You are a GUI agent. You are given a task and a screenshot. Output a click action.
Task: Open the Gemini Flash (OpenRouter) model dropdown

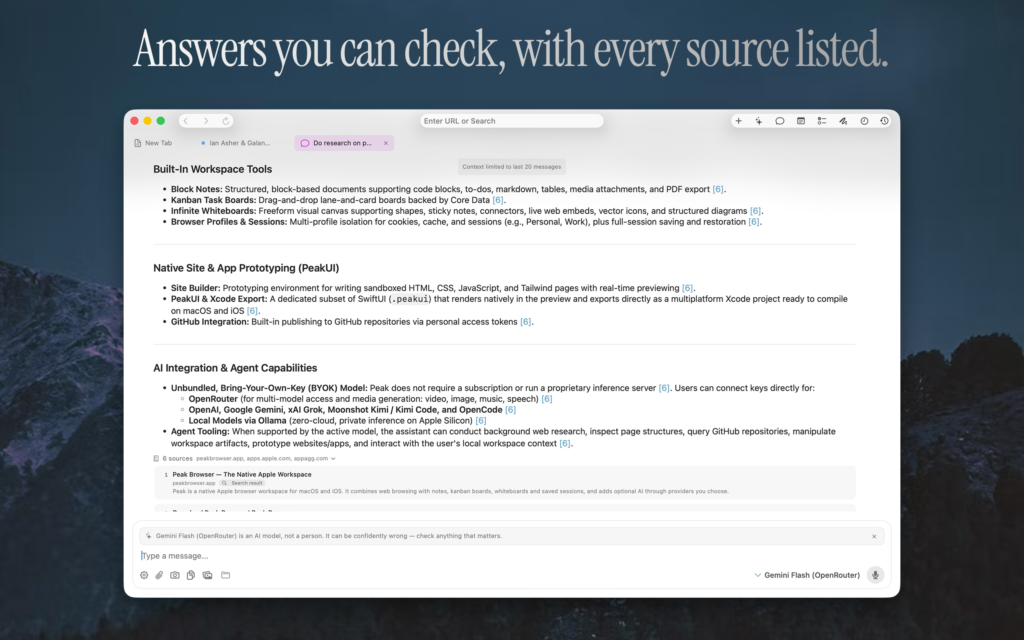tap(807, 575)
